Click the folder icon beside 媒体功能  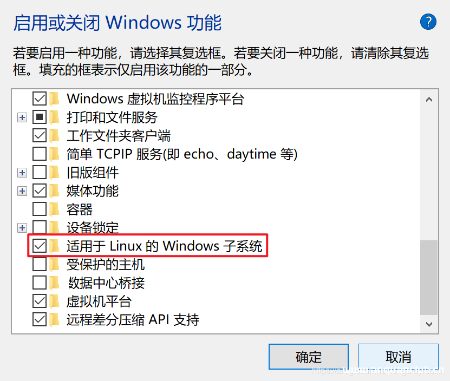(54, 190)
